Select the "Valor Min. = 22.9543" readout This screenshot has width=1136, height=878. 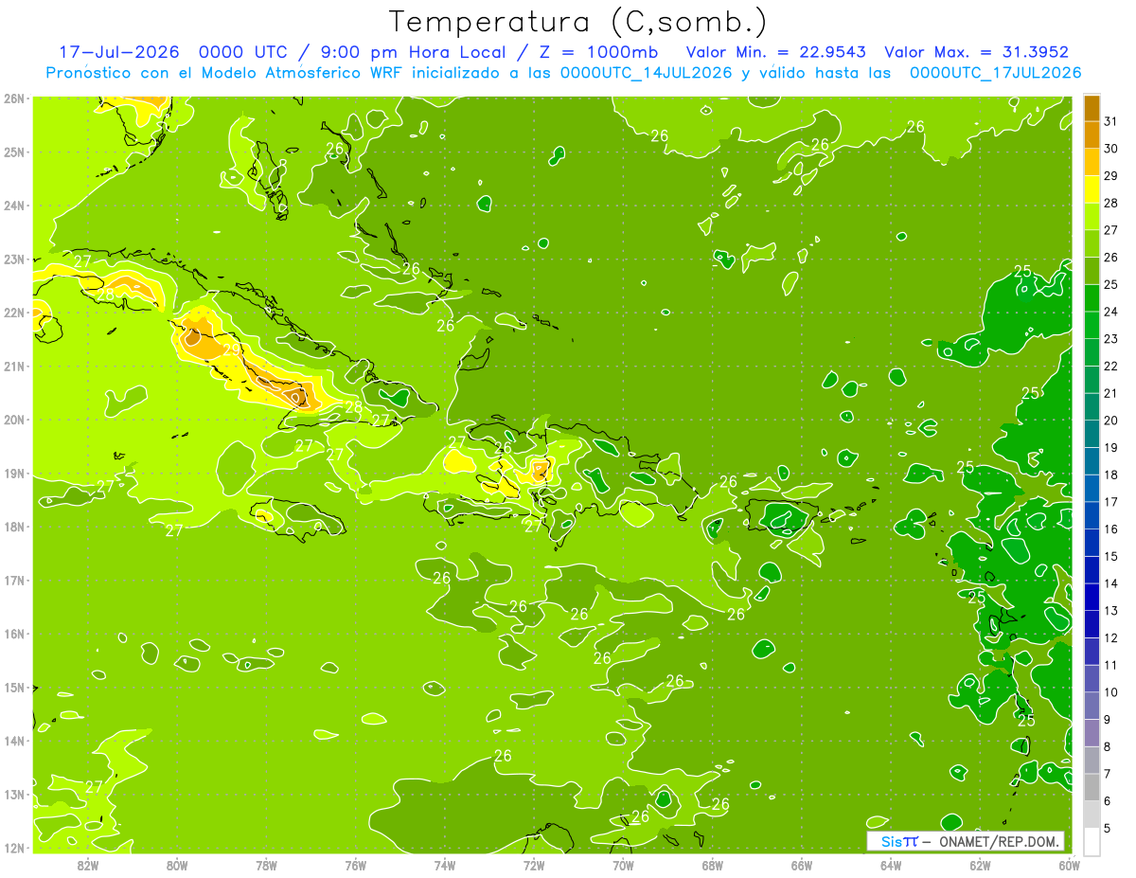[776, 52]
